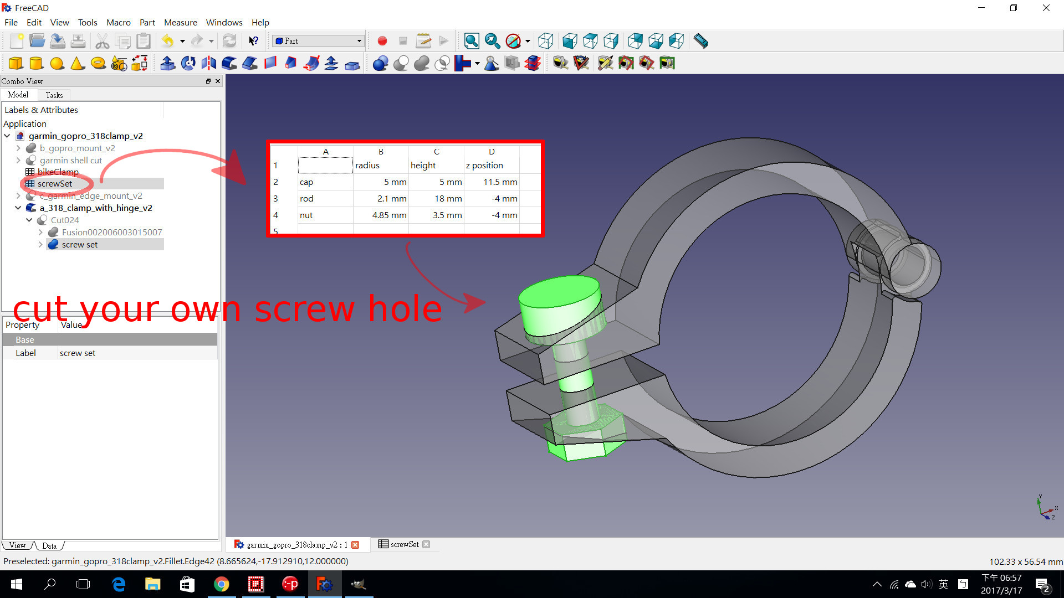Viewport: 1064px width, 598px height.
Task: Expand the Fusion002006003015007 node
Action: tap(40, 232)
